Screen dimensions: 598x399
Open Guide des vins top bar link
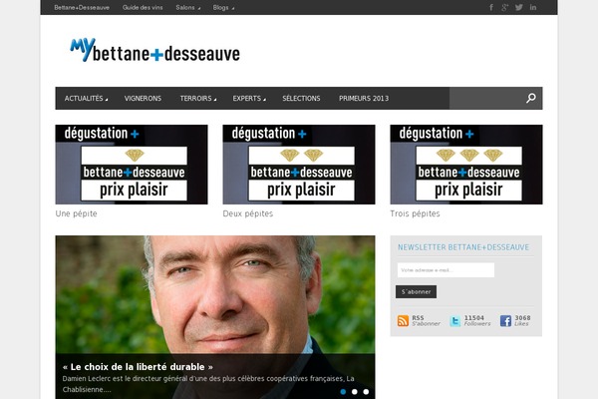(143, 7)
